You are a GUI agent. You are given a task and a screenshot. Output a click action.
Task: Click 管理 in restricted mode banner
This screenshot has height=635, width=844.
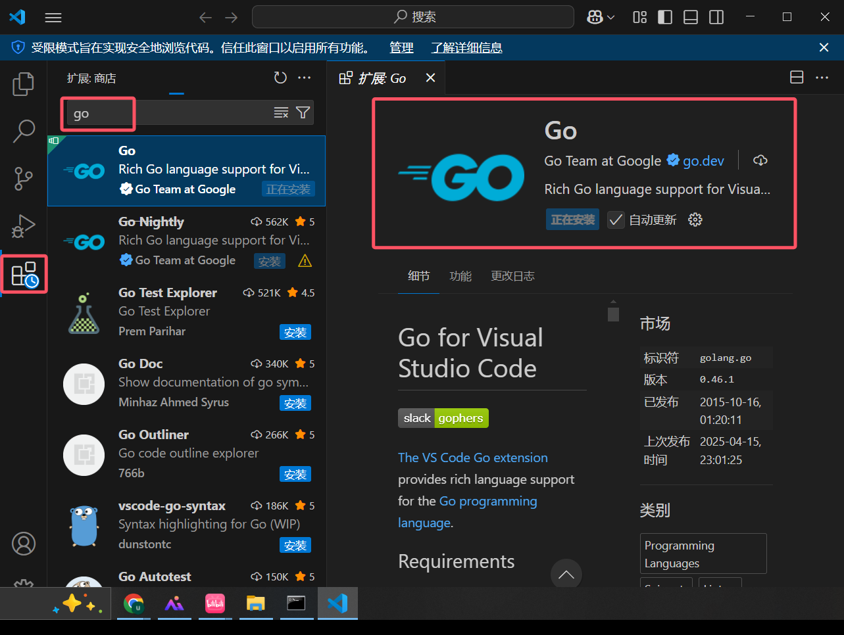click(401, 47)
